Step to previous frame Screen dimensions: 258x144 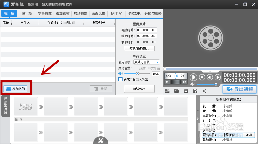(210, 77)
